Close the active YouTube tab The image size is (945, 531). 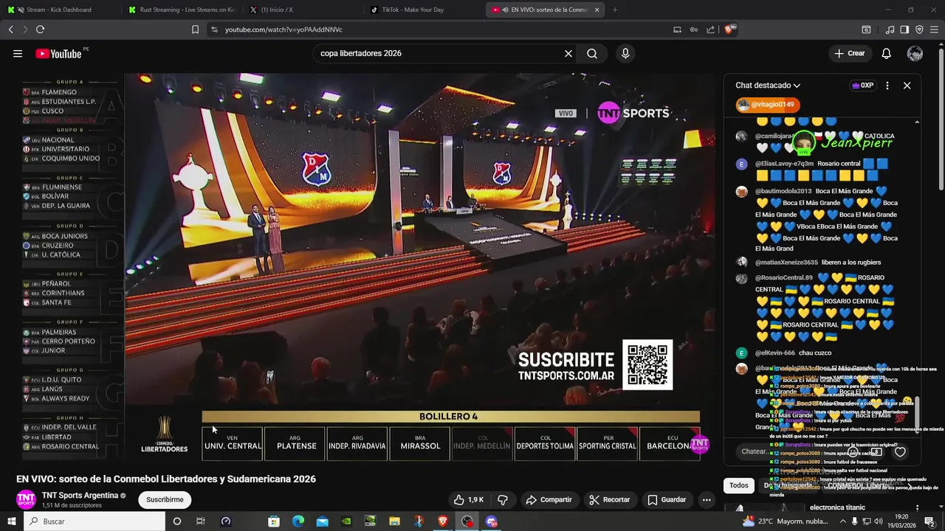pyautogui.click(x=597, y=10)
